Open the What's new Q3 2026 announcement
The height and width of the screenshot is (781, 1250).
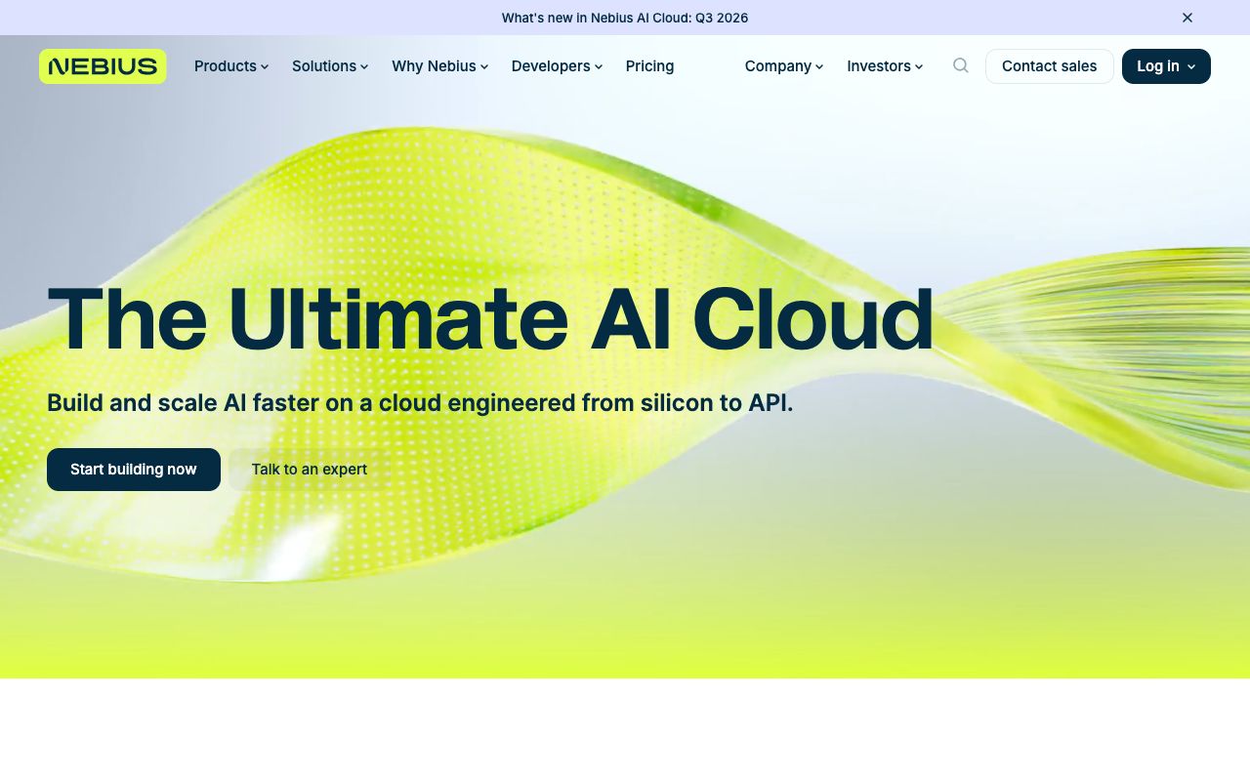625,18
